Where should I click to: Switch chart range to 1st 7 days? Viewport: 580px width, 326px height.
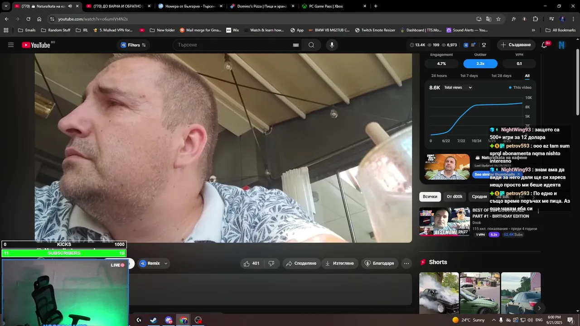pyautogui.click(x=469, y=76)
